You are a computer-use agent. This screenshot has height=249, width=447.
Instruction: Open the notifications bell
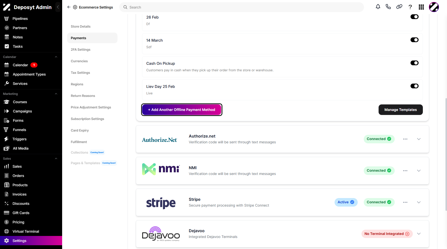[x=378, y=7]
